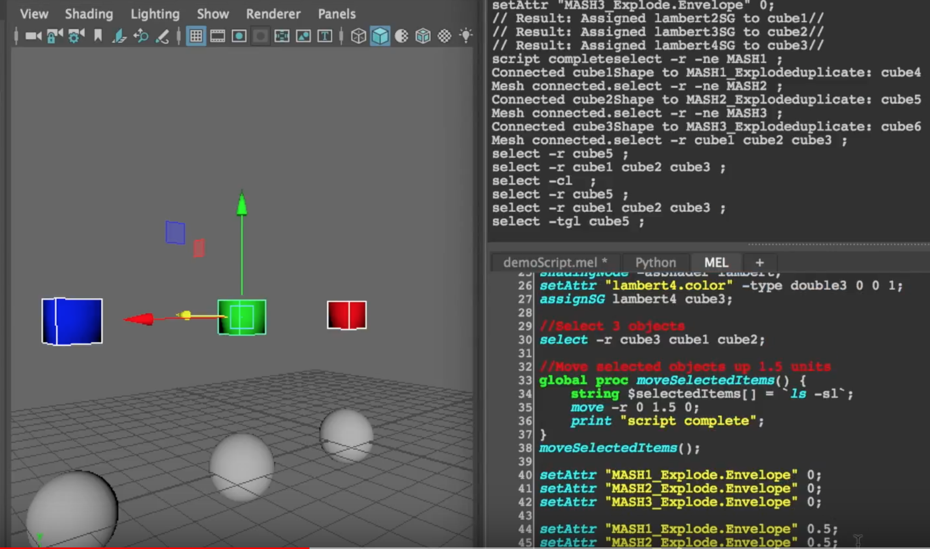Toggle the 2D Pan/Zoom icon
930x549 pixels.
(x=141, y=36)
